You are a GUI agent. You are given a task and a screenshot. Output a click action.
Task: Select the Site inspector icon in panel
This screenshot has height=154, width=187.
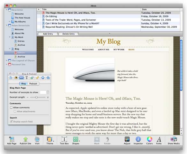coord(11,78)
